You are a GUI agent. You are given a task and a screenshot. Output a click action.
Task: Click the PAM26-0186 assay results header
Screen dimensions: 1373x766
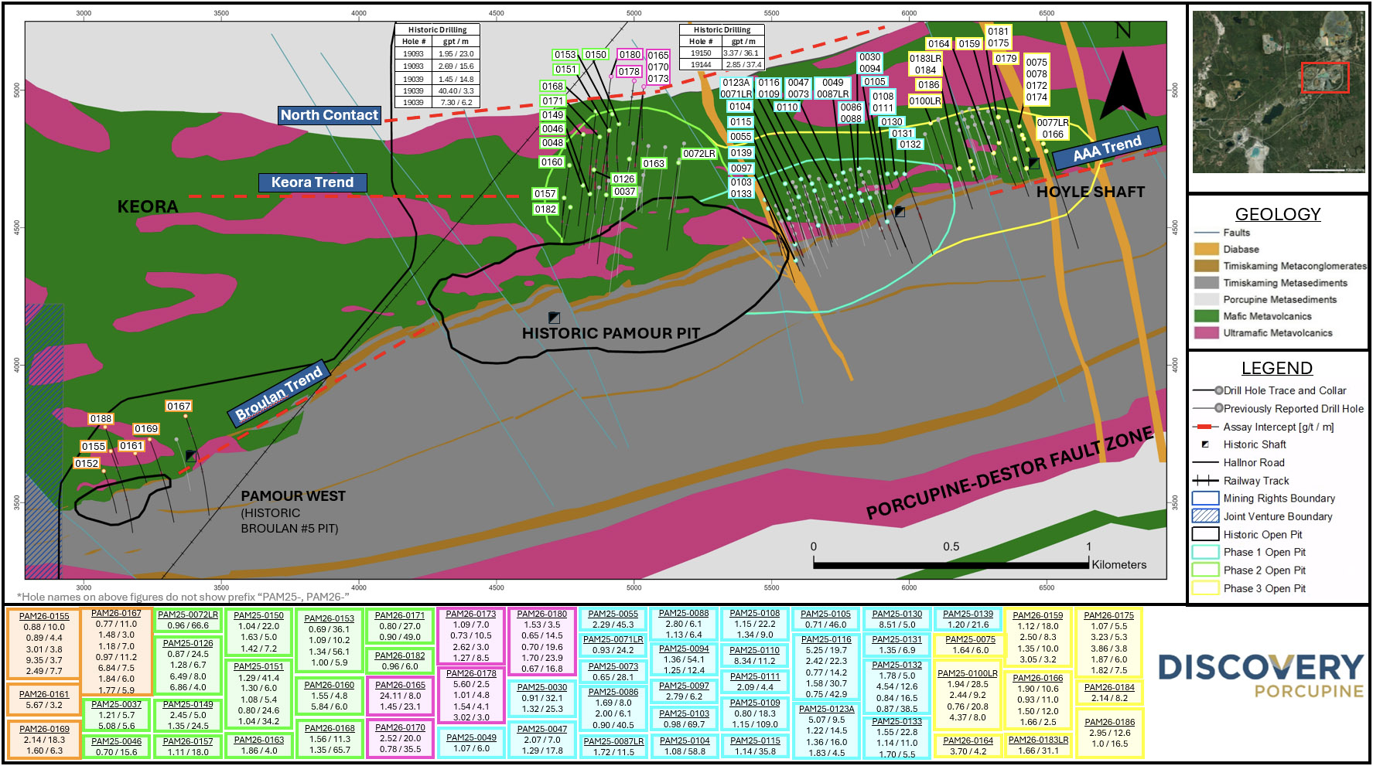coord(1109,722)
